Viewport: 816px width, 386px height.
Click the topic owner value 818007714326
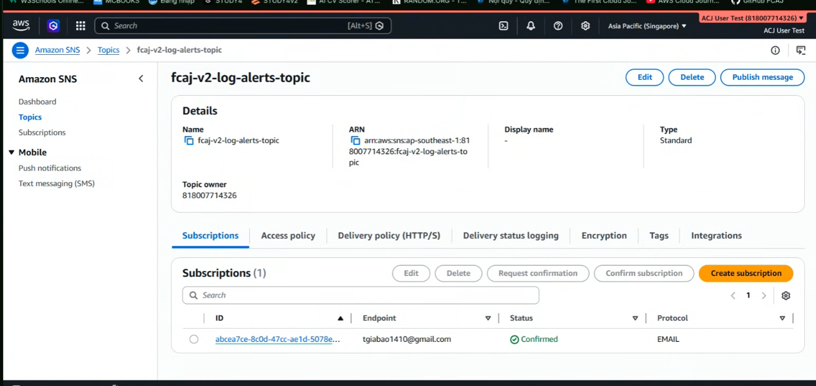[210, 195]
